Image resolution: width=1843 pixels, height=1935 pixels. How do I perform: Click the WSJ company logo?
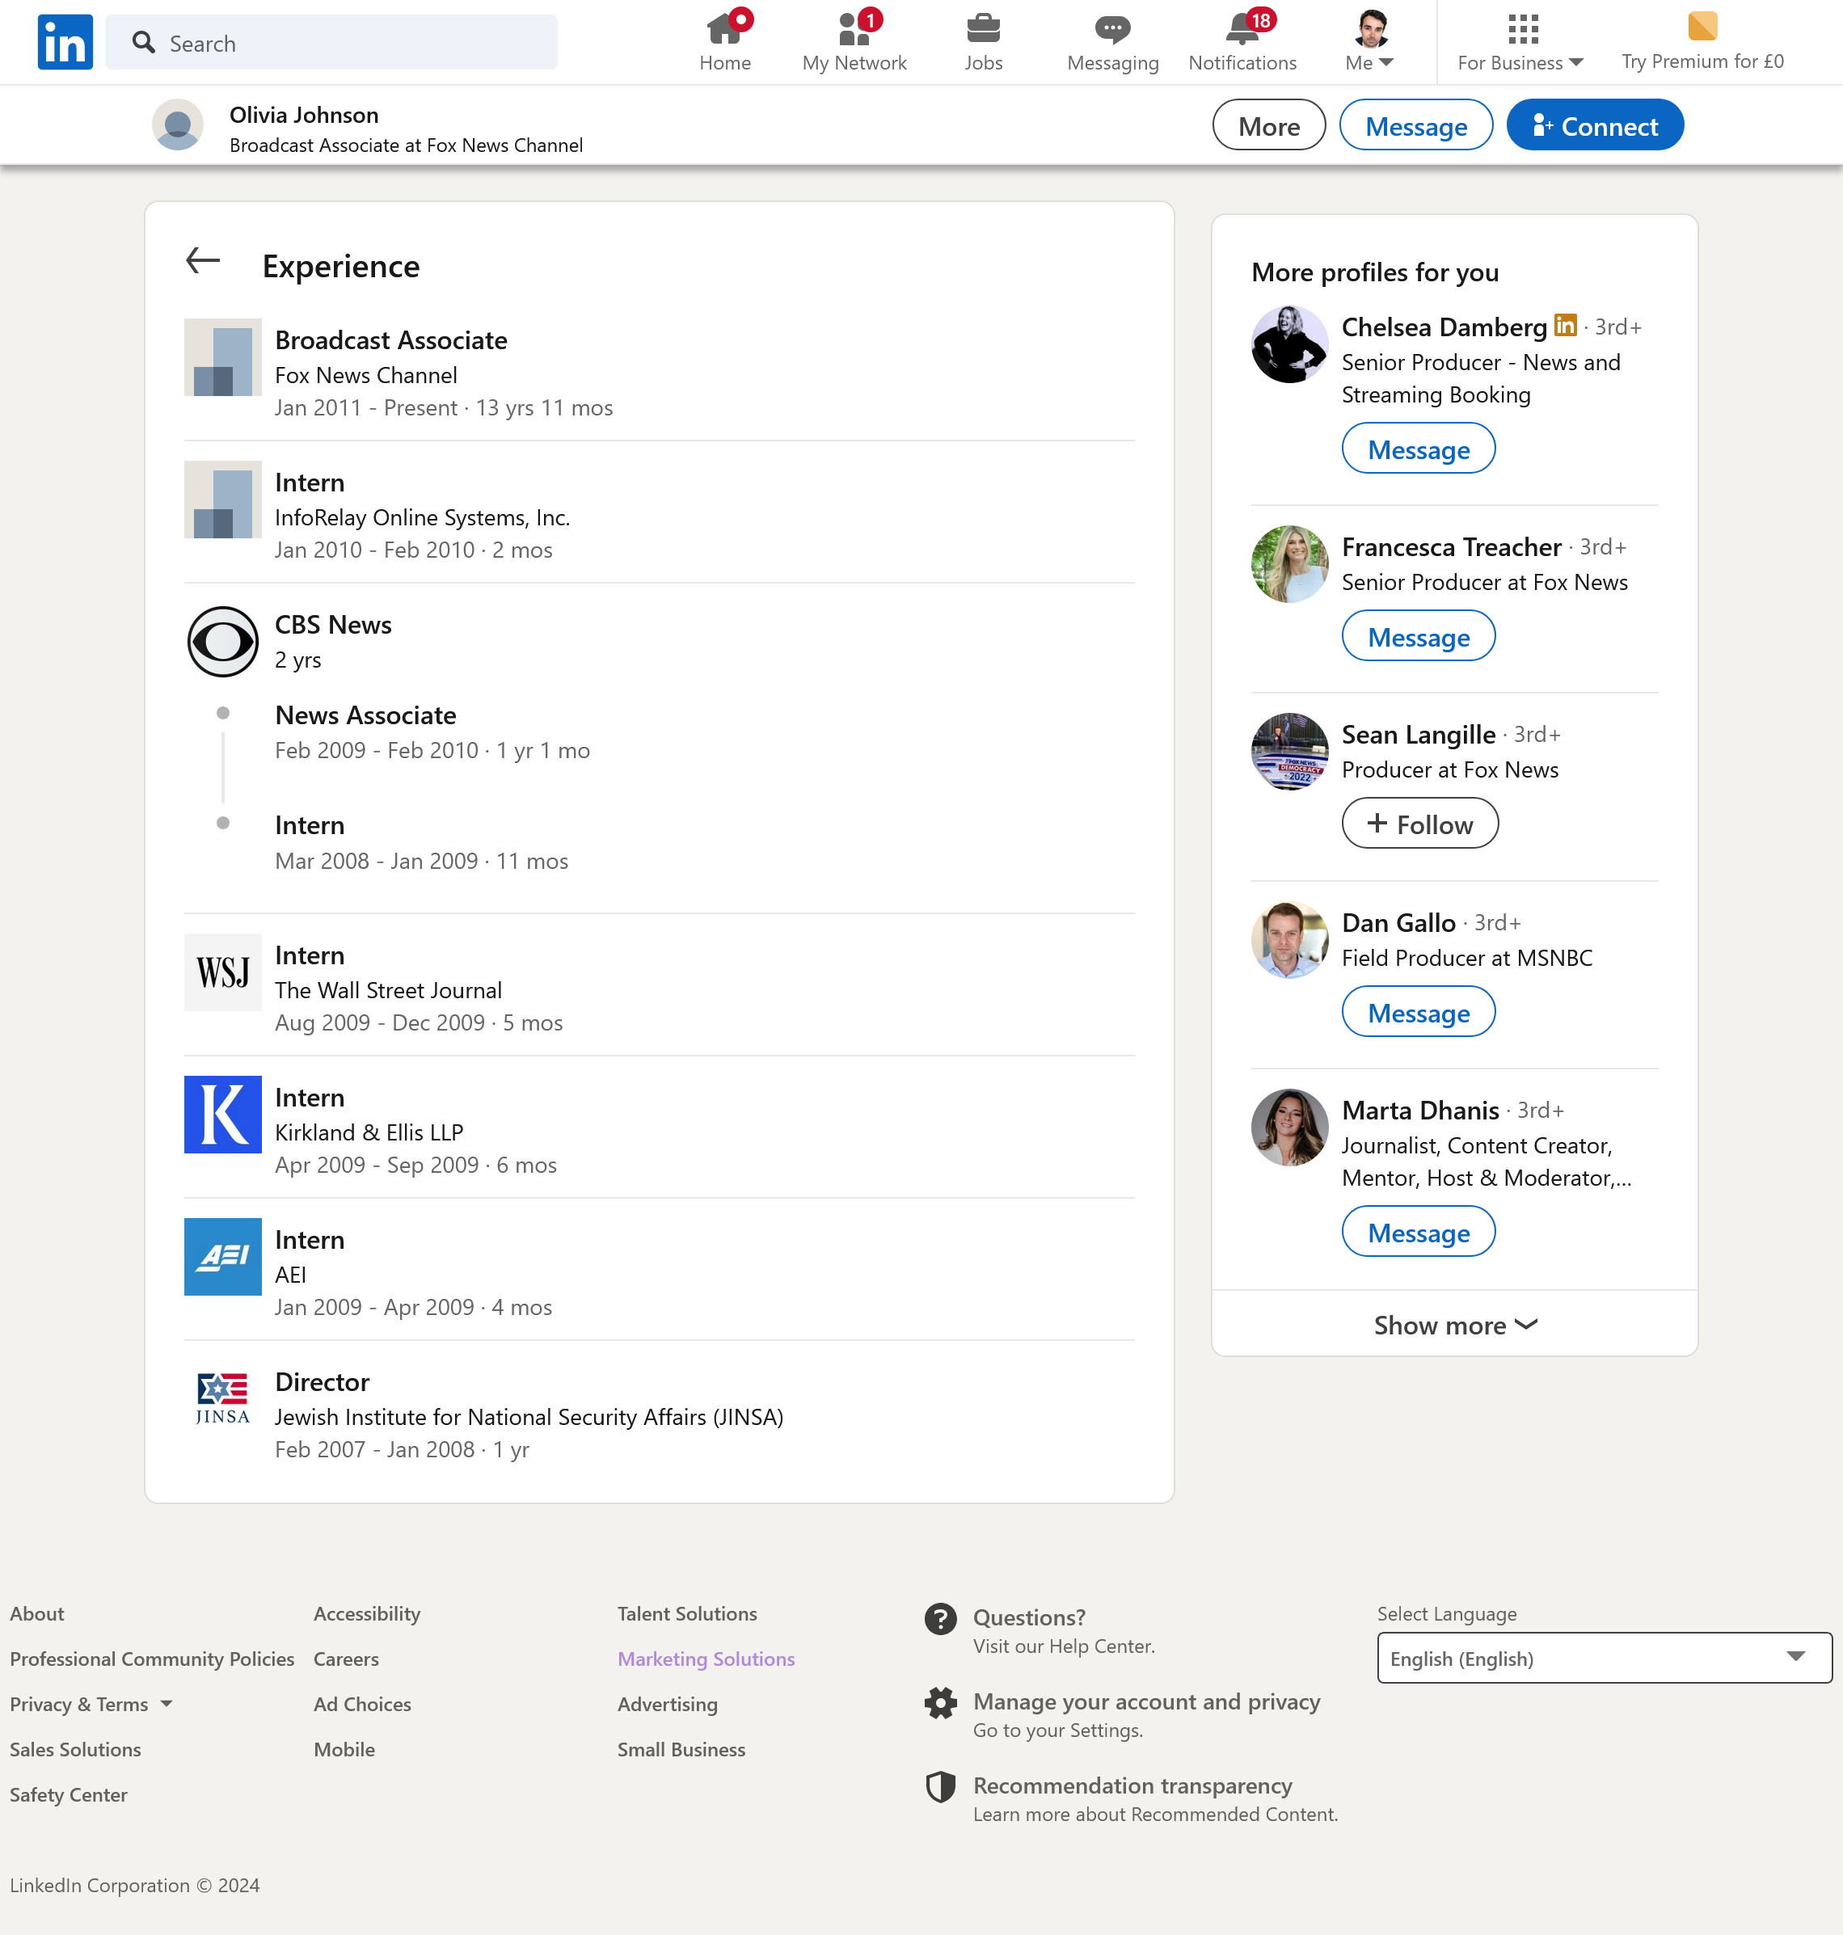[223, 972]
